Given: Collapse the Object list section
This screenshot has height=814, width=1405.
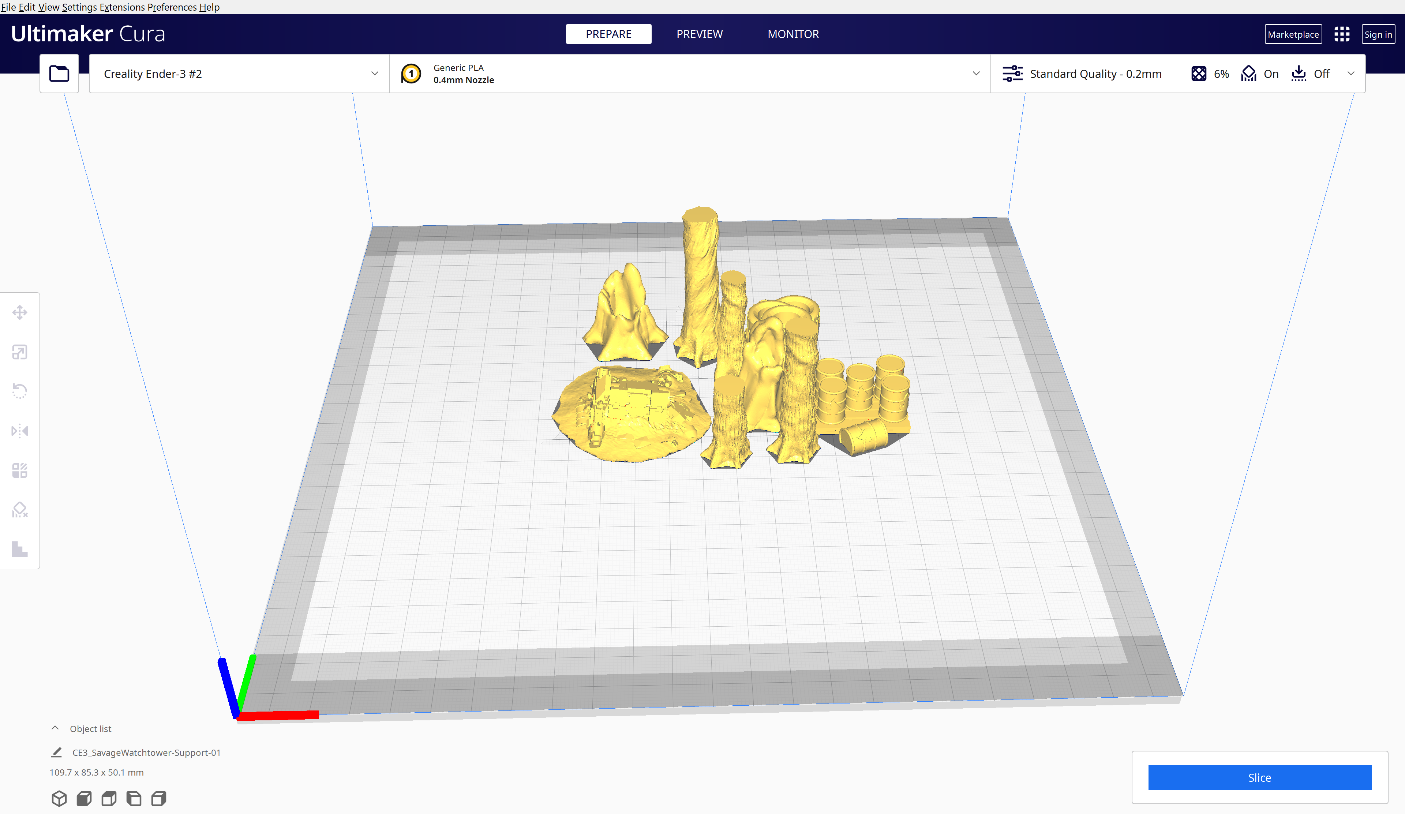Looking at the screenshot, I should [55, 728].
